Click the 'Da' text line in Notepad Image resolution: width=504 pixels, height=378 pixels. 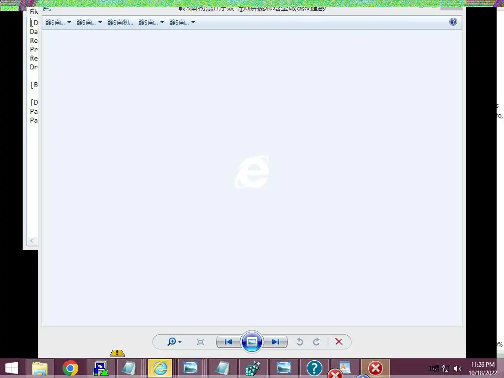[34, 31]
